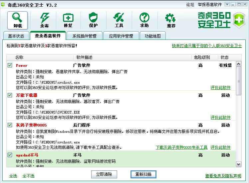Select the 杀毒 lightning bolt icon

click(44, 20)
